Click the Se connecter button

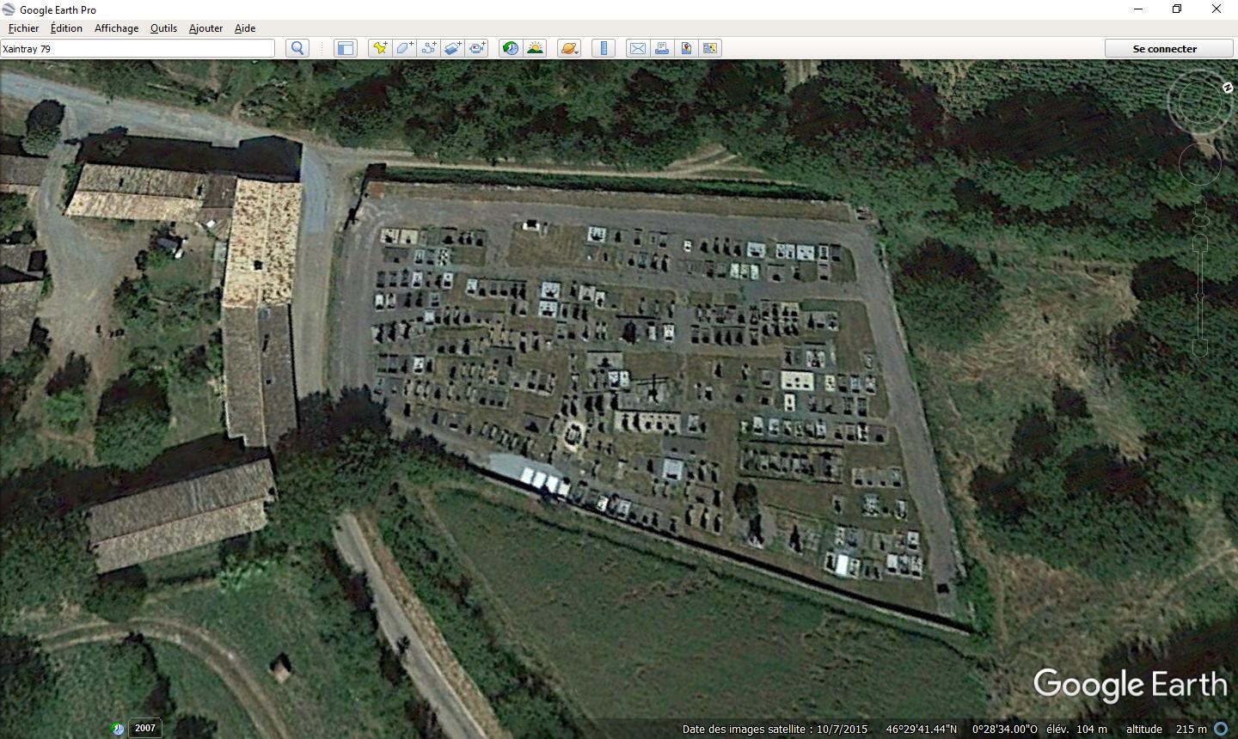1165,49
